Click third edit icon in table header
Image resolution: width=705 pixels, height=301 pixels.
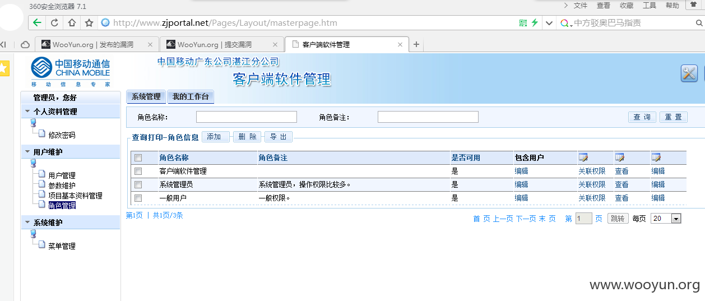656,158
